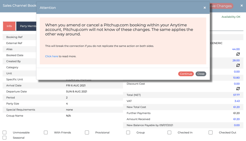
Task: Click the Availability OK status
Action: [x=231, y=17]
